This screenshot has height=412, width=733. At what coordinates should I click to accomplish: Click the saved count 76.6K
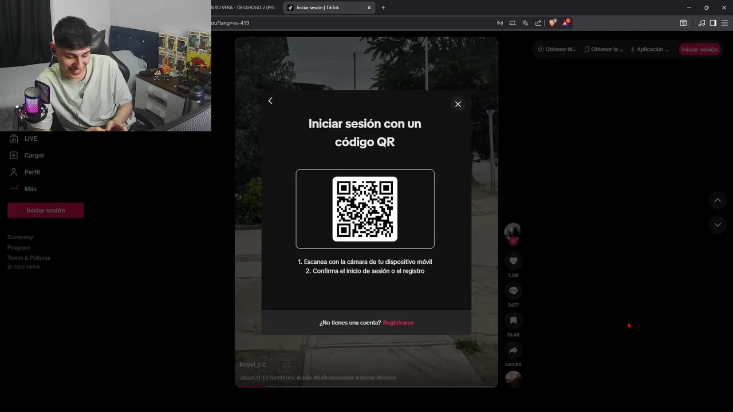[513, 335]
